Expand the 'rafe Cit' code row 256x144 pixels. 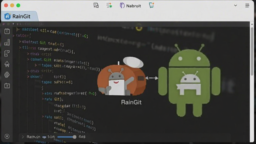pos(42,99)
